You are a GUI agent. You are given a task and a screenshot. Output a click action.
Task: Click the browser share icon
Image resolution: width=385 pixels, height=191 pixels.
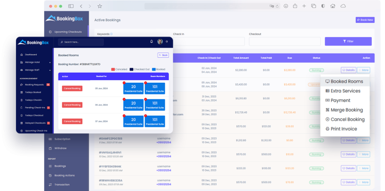[x=295, y=6]
